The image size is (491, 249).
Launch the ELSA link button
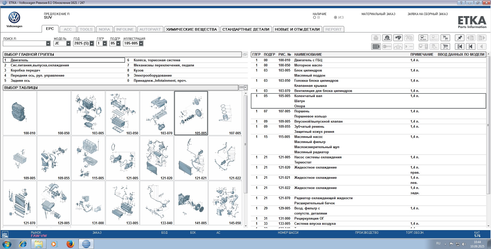[x=423, y=38]
